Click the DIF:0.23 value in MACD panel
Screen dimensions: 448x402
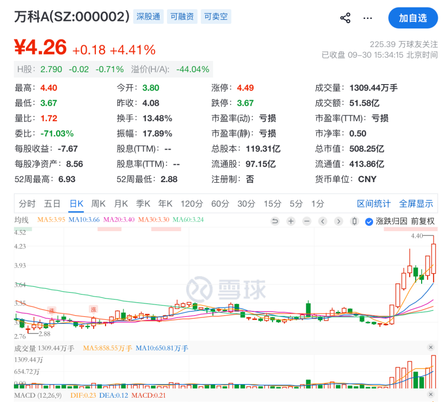(x=83, y=396)
